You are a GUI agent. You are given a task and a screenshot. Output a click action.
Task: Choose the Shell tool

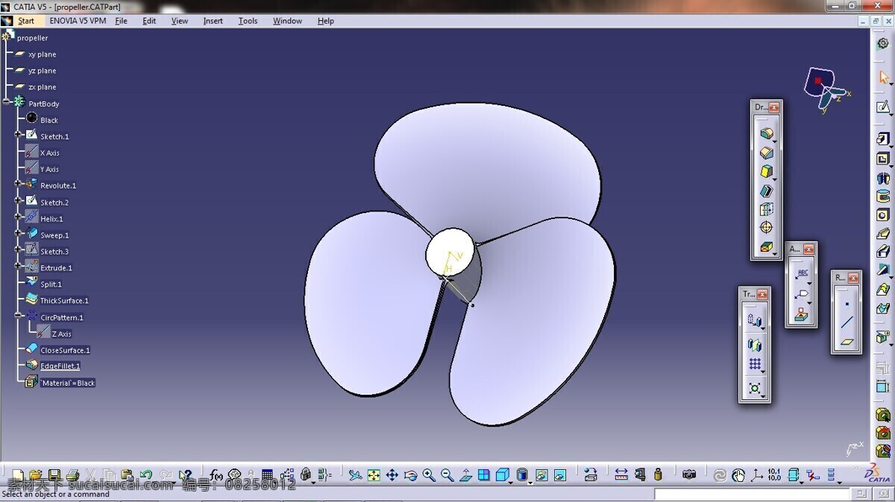pos(765,191)
